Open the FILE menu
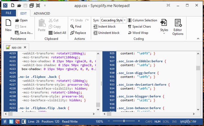Screen dimensions: 204x126 tap(8, 13)
